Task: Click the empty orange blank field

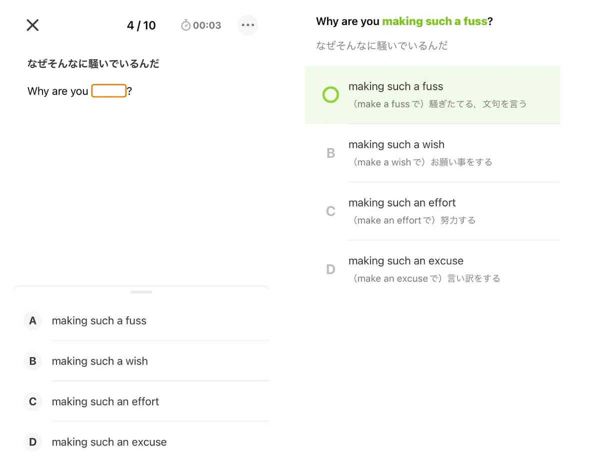Action: coord(109,91)
